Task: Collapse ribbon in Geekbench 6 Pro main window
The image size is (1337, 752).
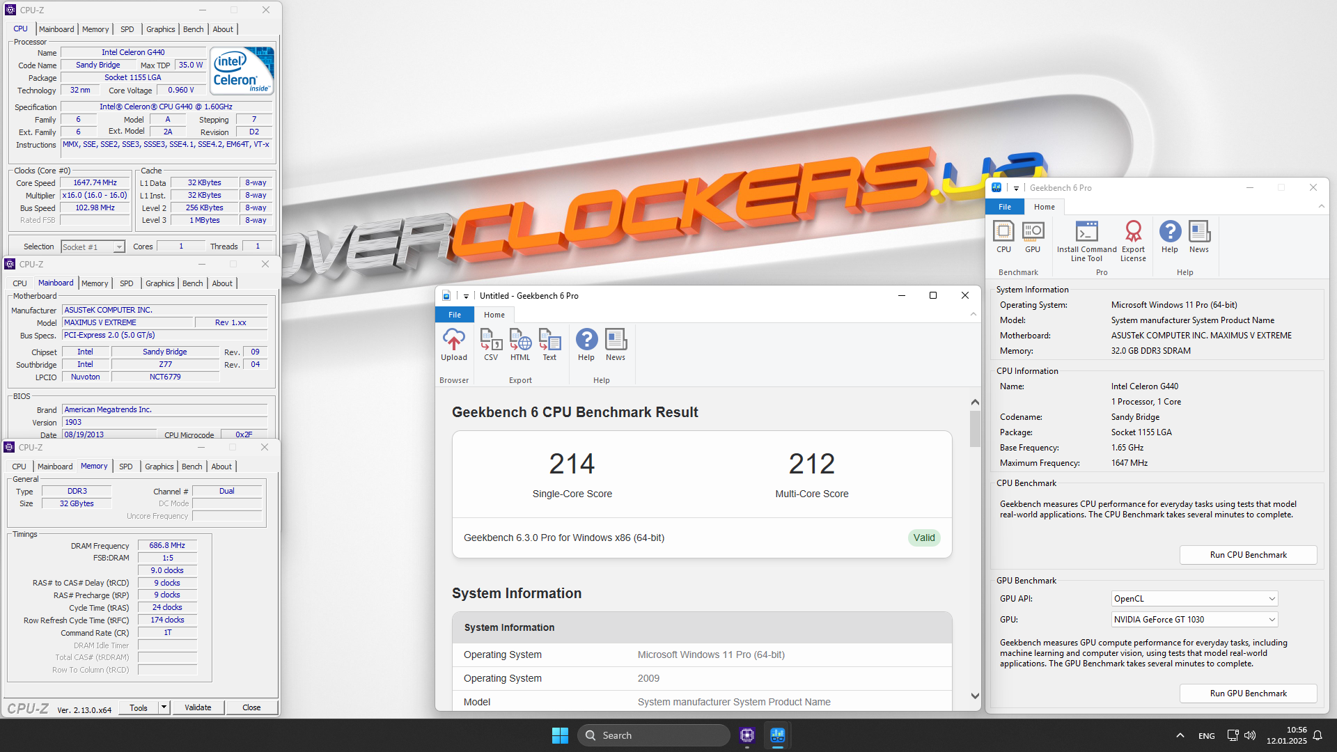Action: tap(1321, 207)
